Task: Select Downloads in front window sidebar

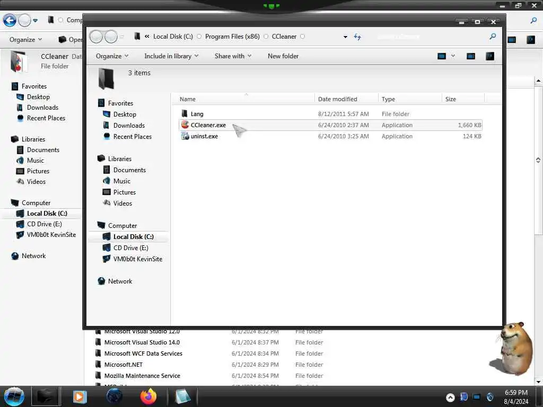Action: [x=129, y=125]
